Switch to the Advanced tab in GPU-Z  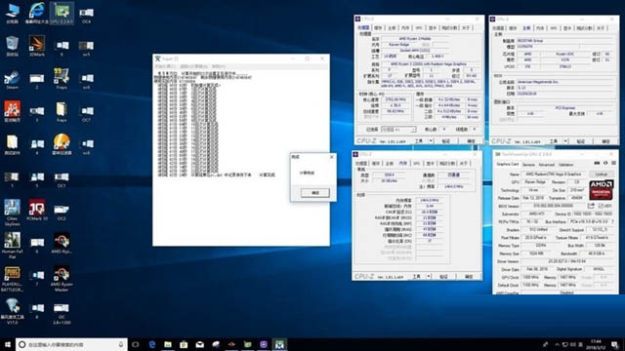coord(546,165)
